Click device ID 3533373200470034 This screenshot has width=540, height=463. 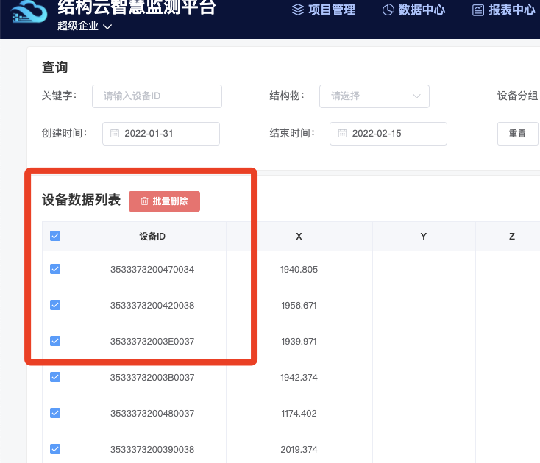pos(152,269)
